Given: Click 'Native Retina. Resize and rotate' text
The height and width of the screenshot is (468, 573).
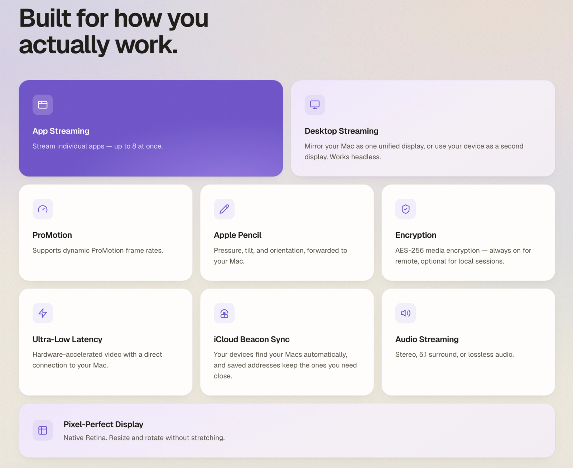Looking at the screenshot, I should tap(144, 438).
